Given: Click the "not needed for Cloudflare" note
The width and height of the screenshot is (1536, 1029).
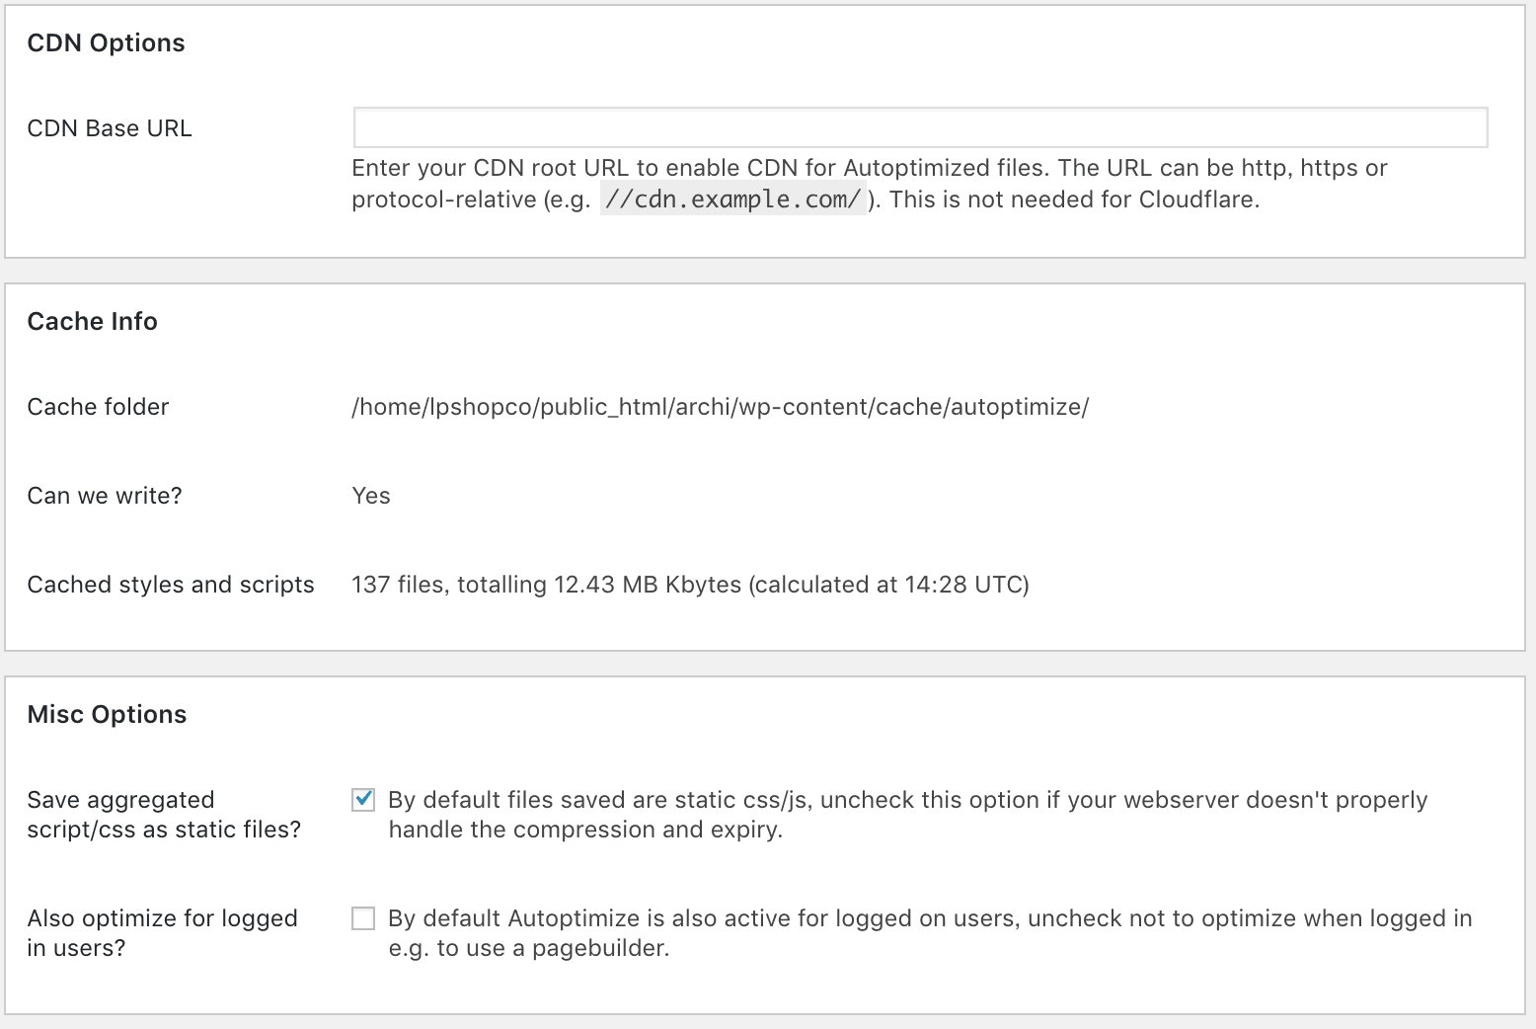Looking at the screenshot, I should click(x=1074, y=199).
